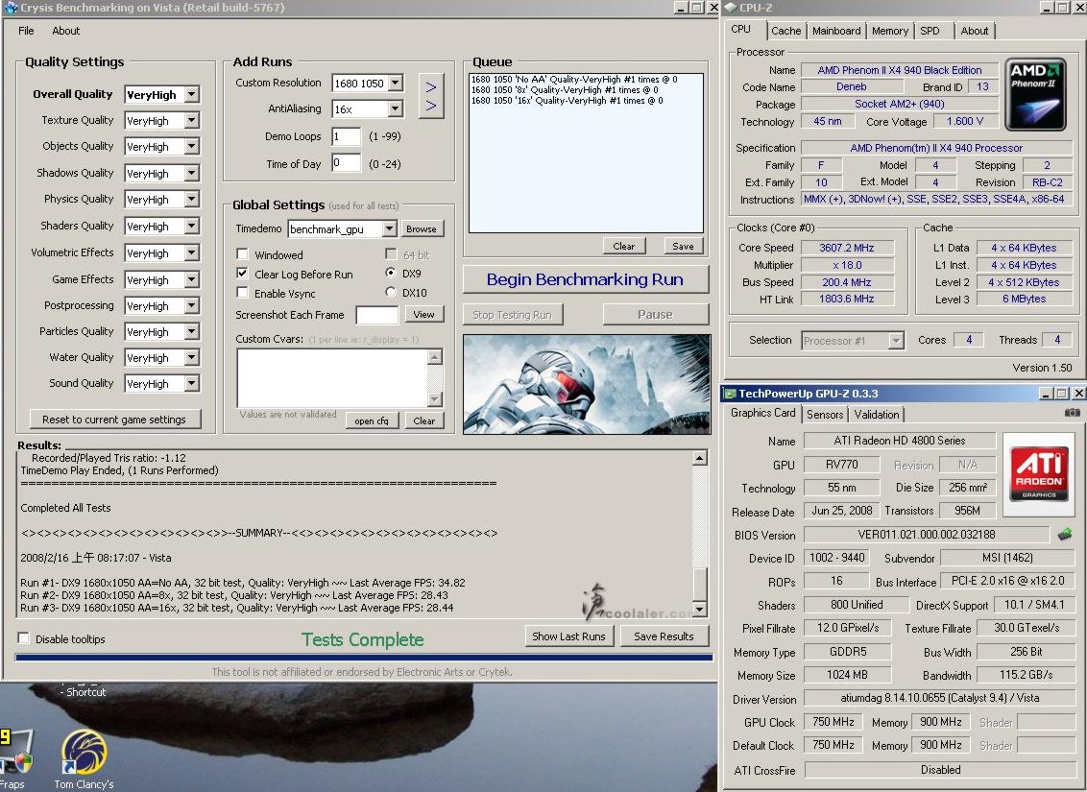Open the SPD tab in CPU-Z

click(930, 31)
